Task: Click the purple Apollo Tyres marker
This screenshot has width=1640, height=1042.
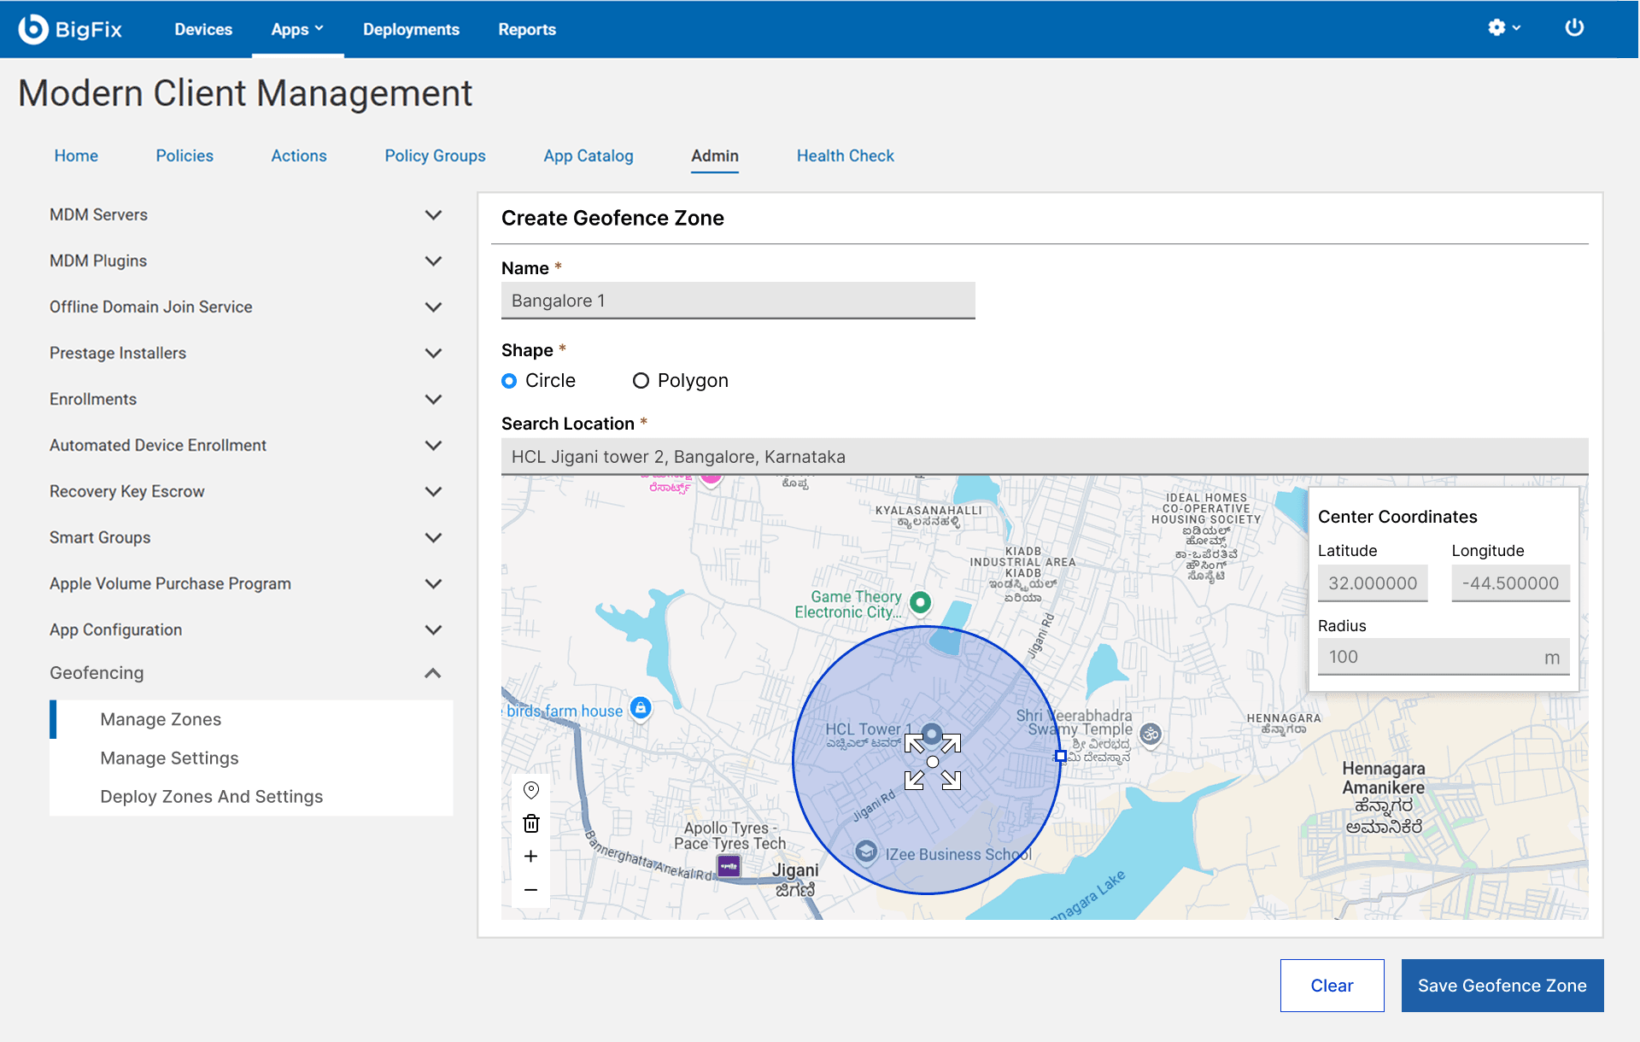Action: point(729,866)
